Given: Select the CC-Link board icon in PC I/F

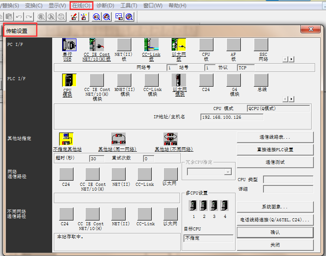Looking at the screenshot, I should [151, 45].
